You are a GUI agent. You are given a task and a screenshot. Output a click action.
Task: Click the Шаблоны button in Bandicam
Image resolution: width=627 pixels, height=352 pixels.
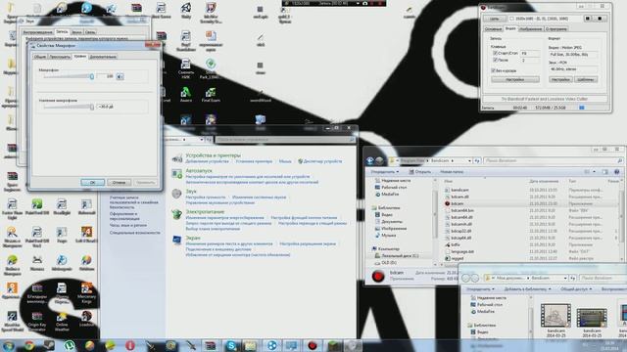pyautogui.click(x=586, y=79)
